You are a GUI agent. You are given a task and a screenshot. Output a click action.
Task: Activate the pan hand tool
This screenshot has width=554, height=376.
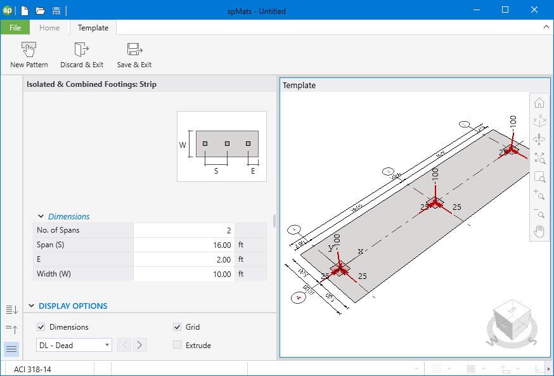point(539,231)
